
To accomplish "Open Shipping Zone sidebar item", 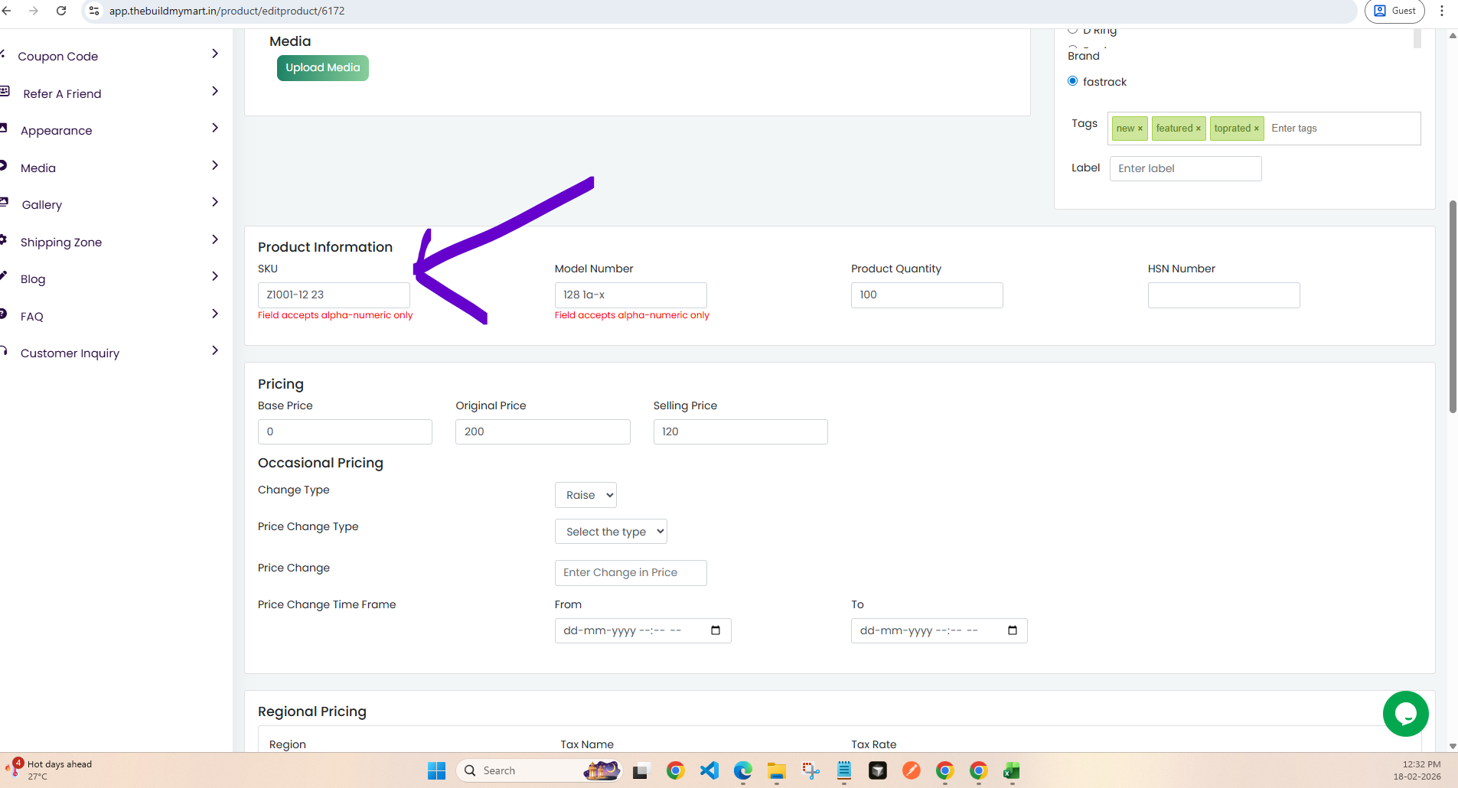I will click(x=61, y=243).
